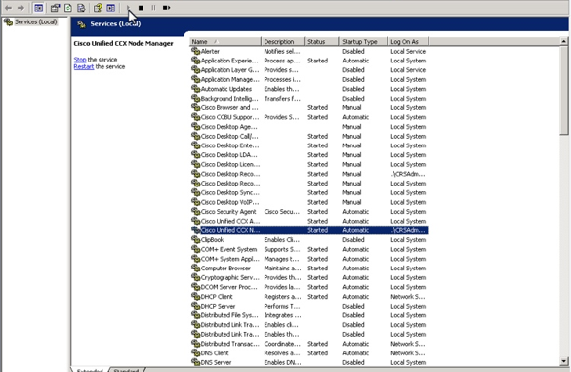Screen dimensions: 571x372
Task: Click the vertical scrollbar thumb of the service list
Action: 564,90
